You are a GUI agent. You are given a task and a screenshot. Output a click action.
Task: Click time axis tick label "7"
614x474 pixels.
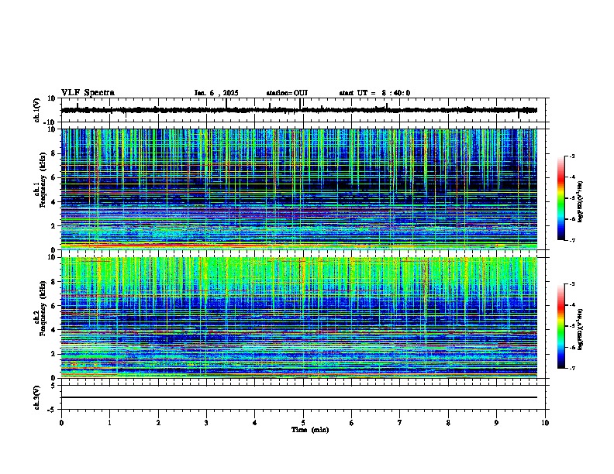(400, 423)
